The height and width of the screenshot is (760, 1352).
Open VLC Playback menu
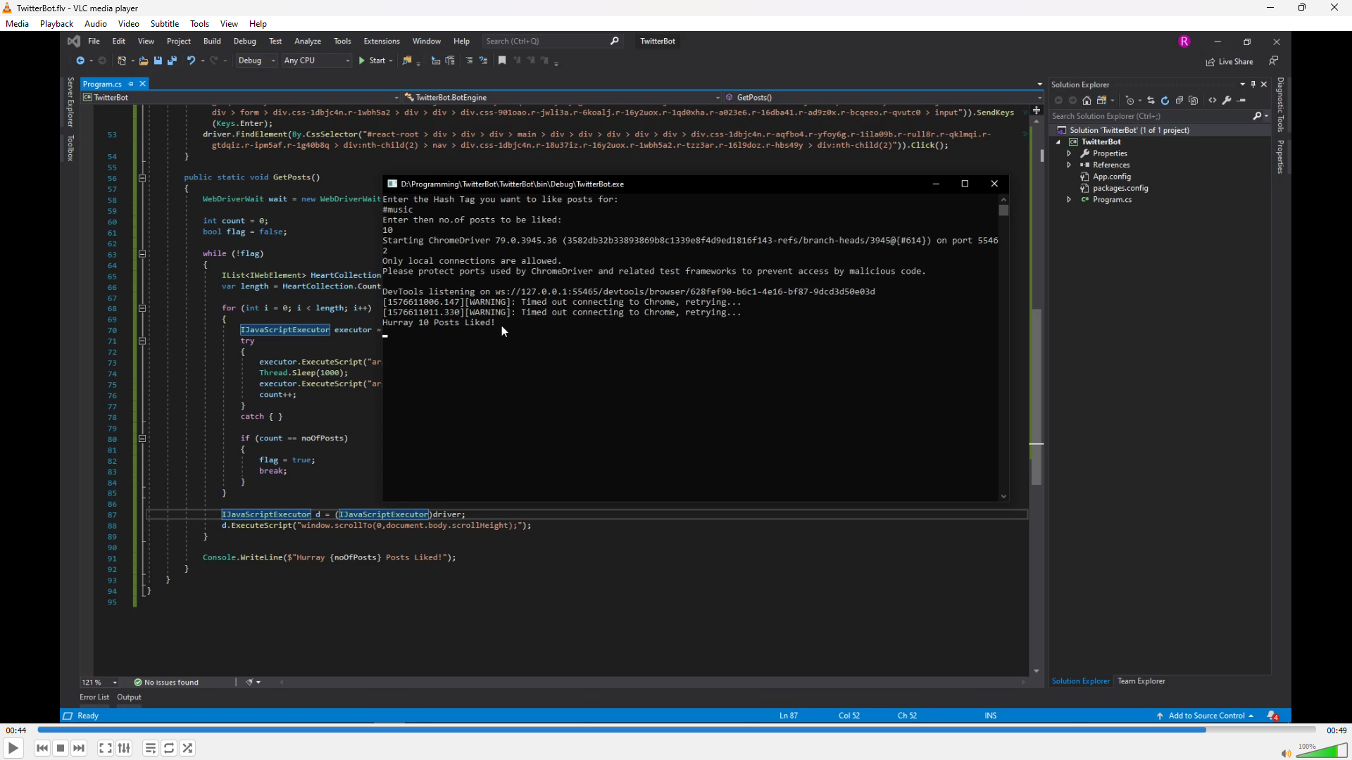pyautogui.click(x=56, y=23)
